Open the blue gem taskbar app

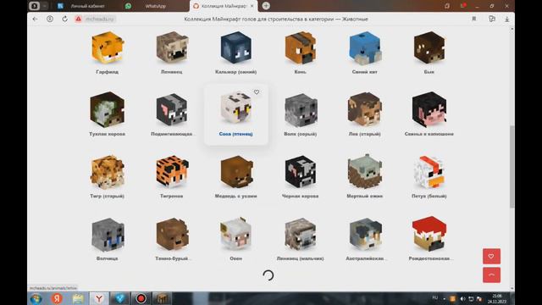coord(120,298)
